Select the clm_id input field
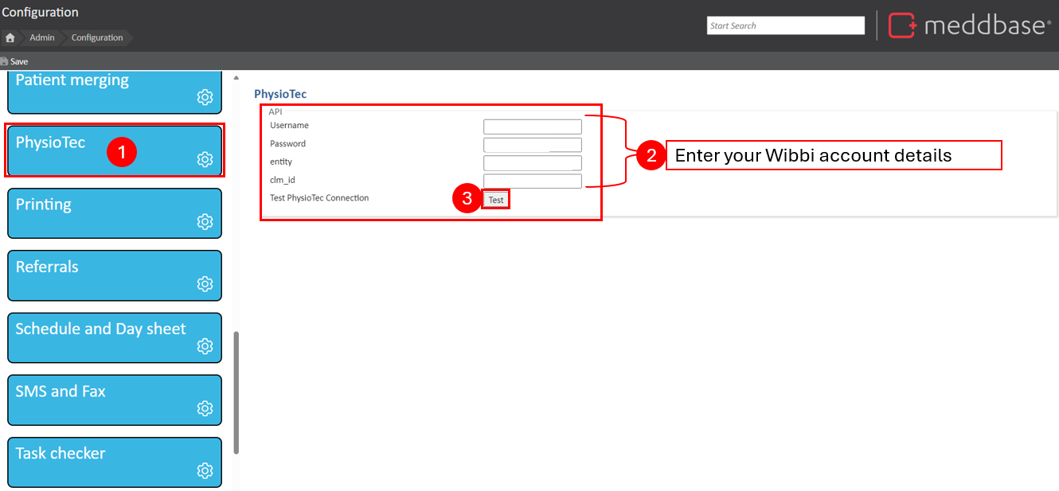1059x491 pixels. (532, 181)
